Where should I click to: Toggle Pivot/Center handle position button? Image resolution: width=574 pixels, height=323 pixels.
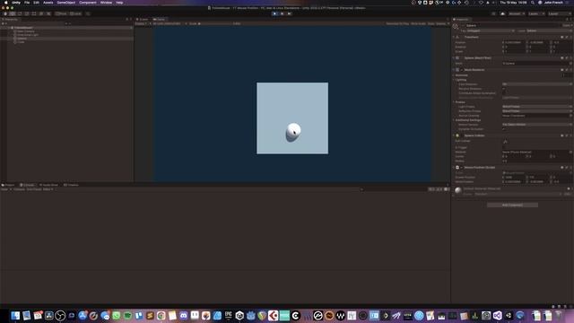click(x=61, y=13)
